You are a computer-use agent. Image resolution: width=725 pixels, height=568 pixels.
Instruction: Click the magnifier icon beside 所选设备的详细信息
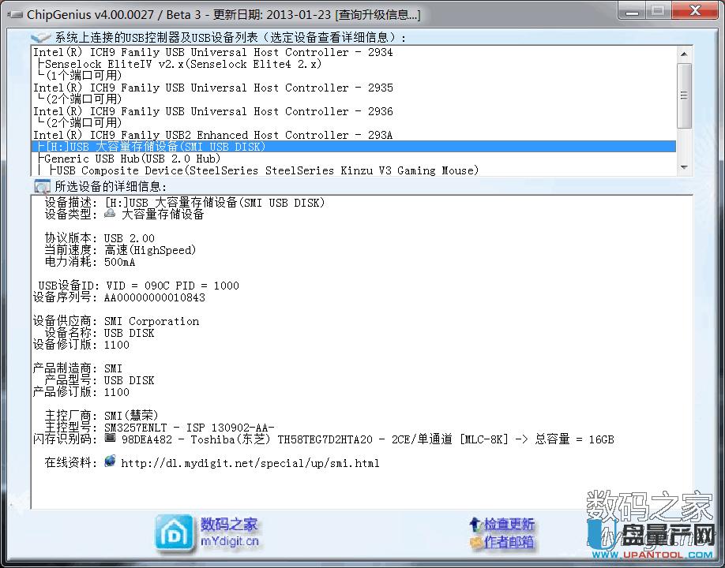pos(42,186)
